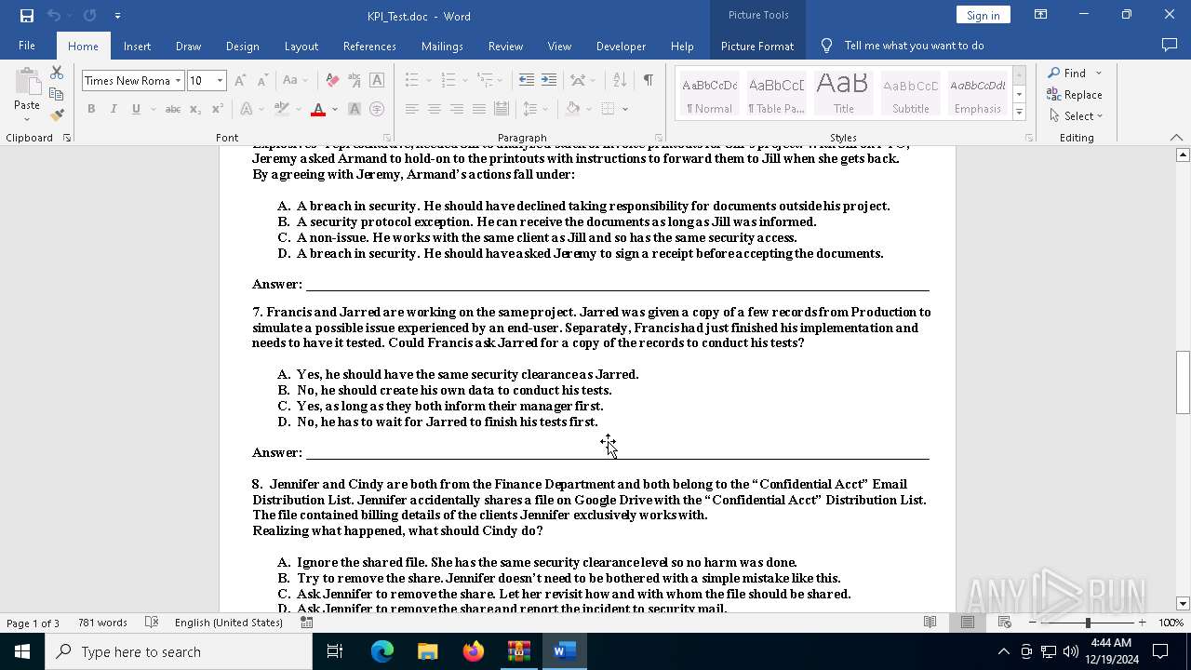Go to the References tab
The width and height of the screenshot is (1191, 670).
(x=369, y=46)
